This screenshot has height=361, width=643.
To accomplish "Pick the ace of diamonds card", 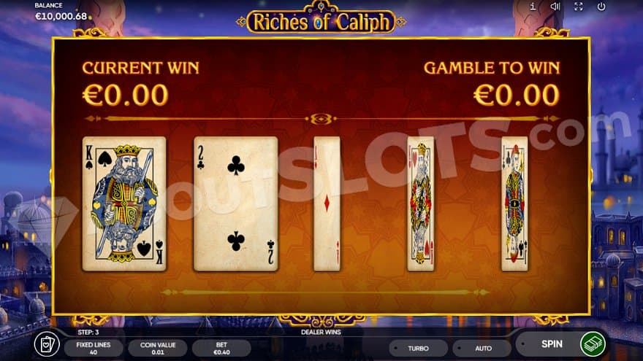I will pyautogui.click(x=327, y=203).
